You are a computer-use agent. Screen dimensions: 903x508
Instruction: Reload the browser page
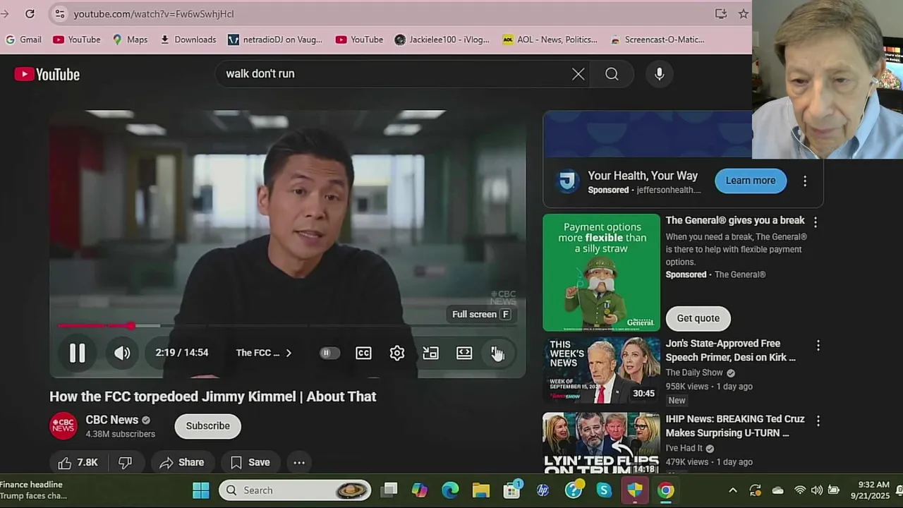tap(30, 13)
